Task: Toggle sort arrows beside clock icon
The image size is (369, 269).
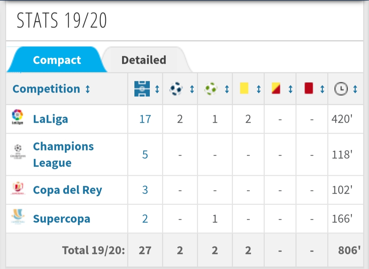Action: 355,89
